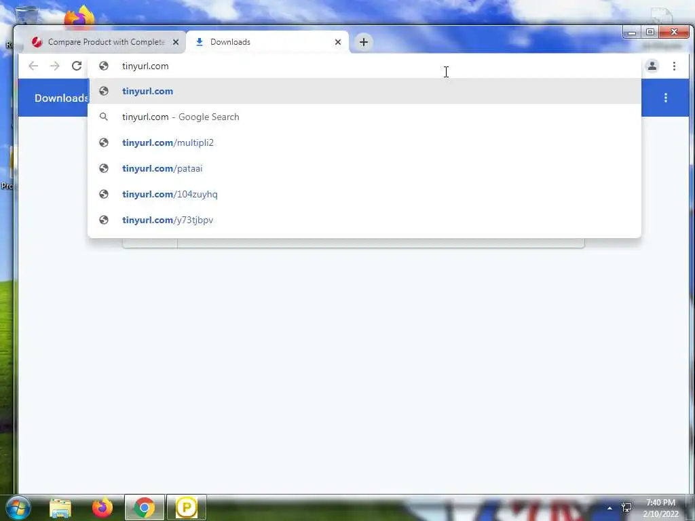Open the Chrome profile avatar menu
Screen dimensions: 695x521
(652, 66)
